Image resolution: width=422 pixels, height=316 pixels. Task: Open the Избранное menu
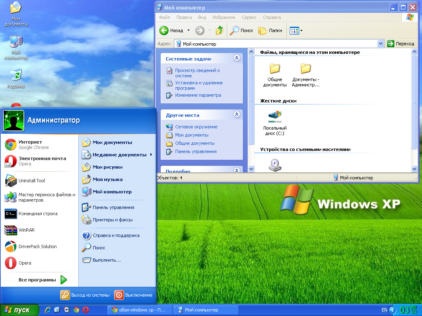(x=224, y=17)
